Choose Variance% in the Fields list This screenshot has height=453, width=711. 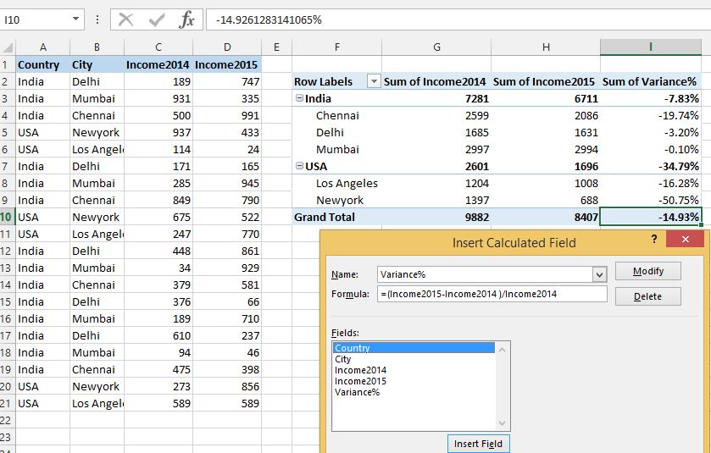tap(357, 392)
